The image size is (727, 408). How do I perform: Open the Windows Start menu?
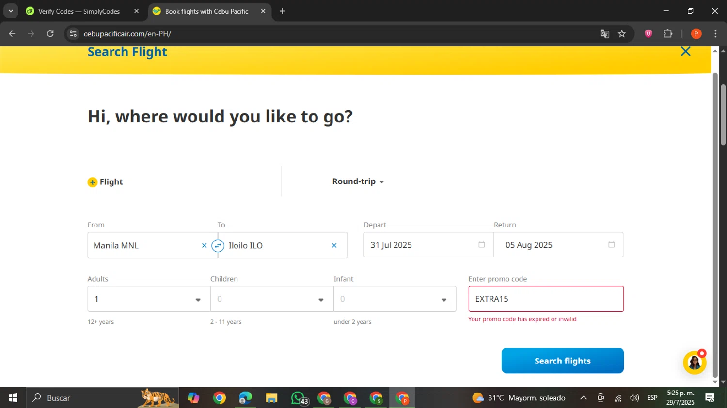13,398
